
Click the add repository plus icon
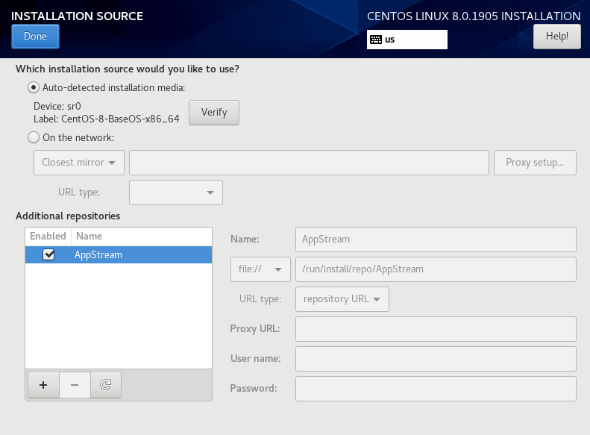[x=43, y=385]
